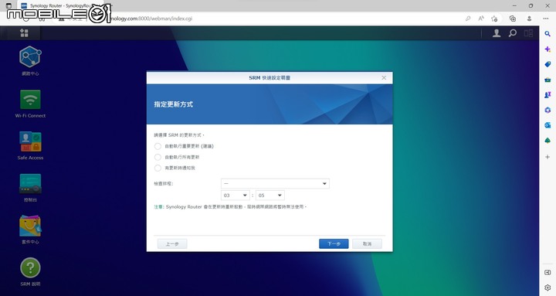The width and height of the screenshot is (556, 296).
Task: Click the Next (下一步) button
Action: point(334,243)
